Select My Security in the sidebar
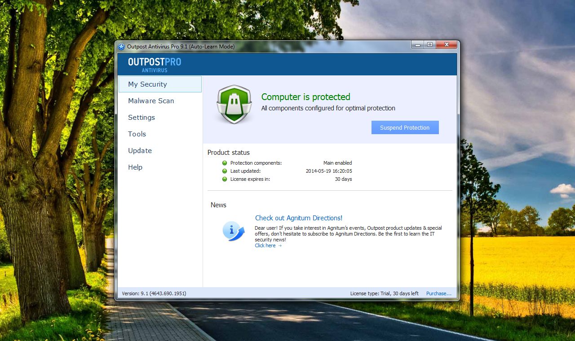This screenshot has width=575, height=341. 160,84
